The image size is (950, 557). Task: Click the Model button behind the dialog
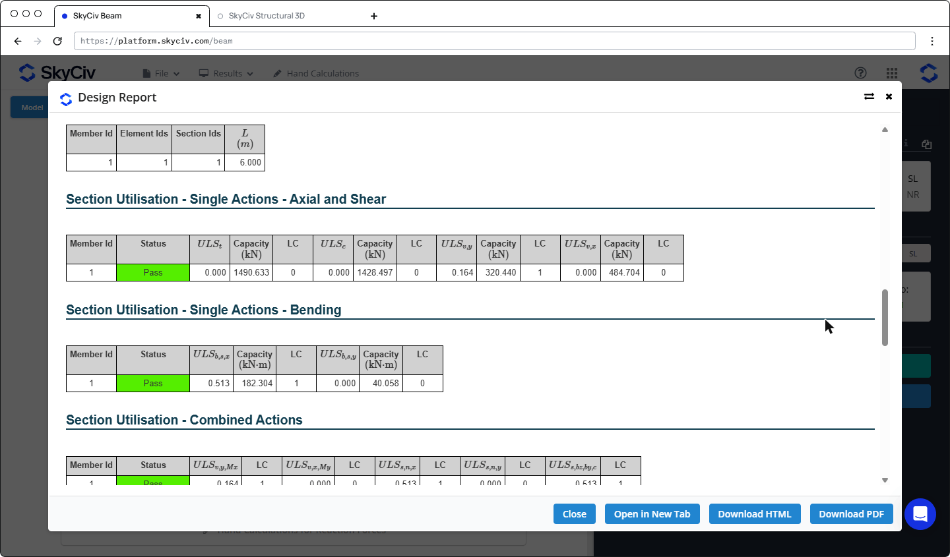[30, 107]
